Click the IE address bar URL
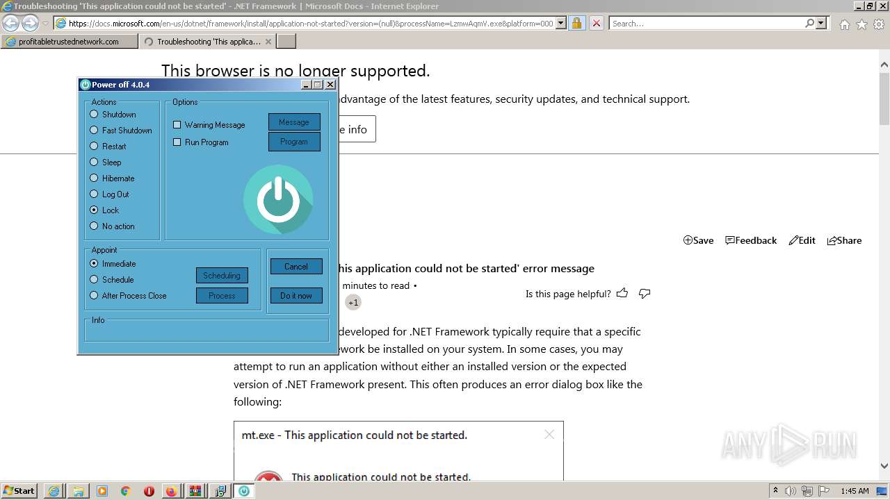 click(x=311, y=23)
